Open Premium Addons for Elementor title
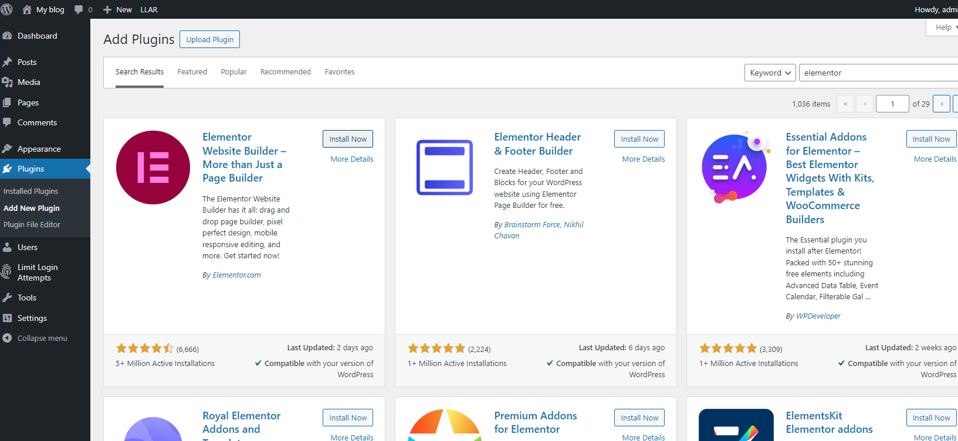Viewport: 958px width, 441px height. 536,422
